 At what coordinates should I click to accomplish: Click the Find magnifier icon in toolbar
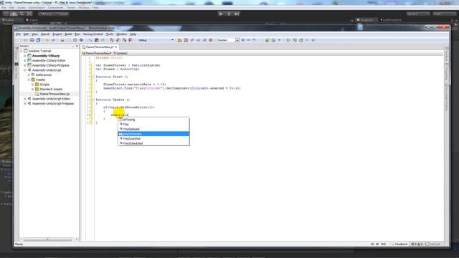[x=90, y=40]
